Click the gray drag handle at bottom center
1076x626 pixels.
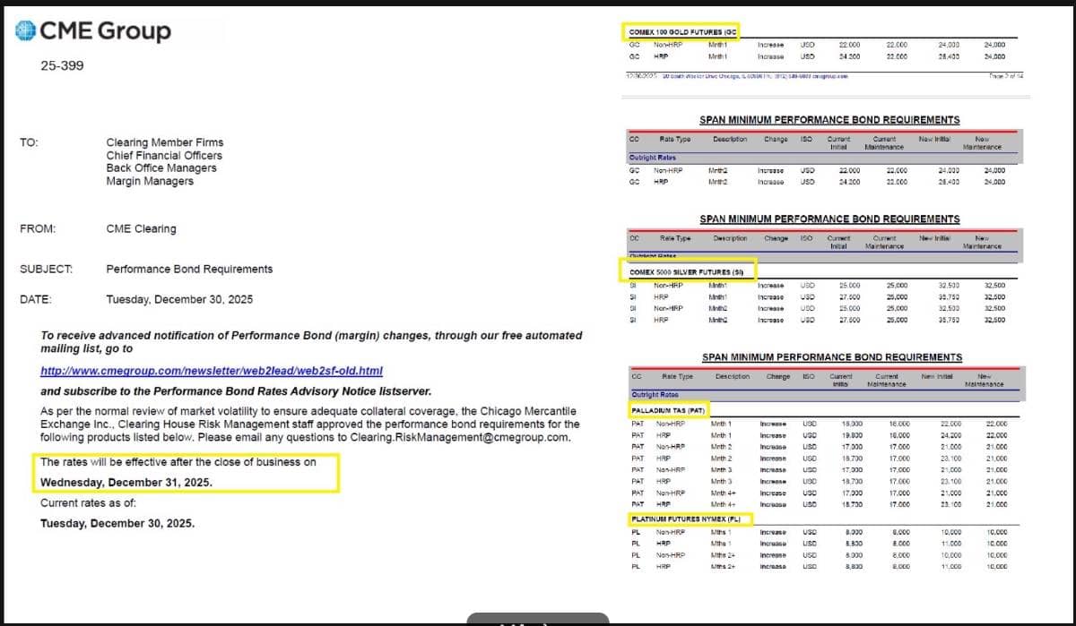coord(538,619)
